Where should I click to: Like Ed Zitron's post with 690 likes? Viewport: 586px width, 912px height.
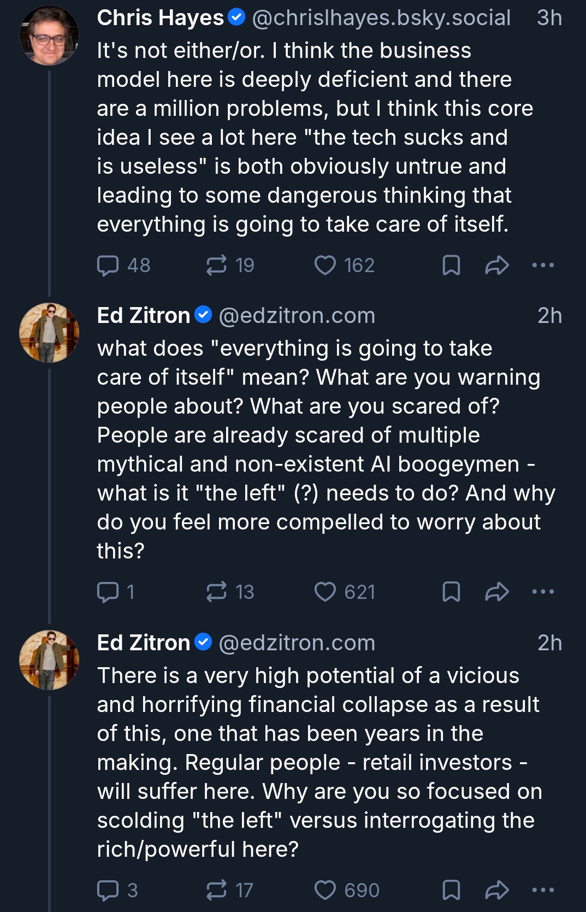coord(325,890)
